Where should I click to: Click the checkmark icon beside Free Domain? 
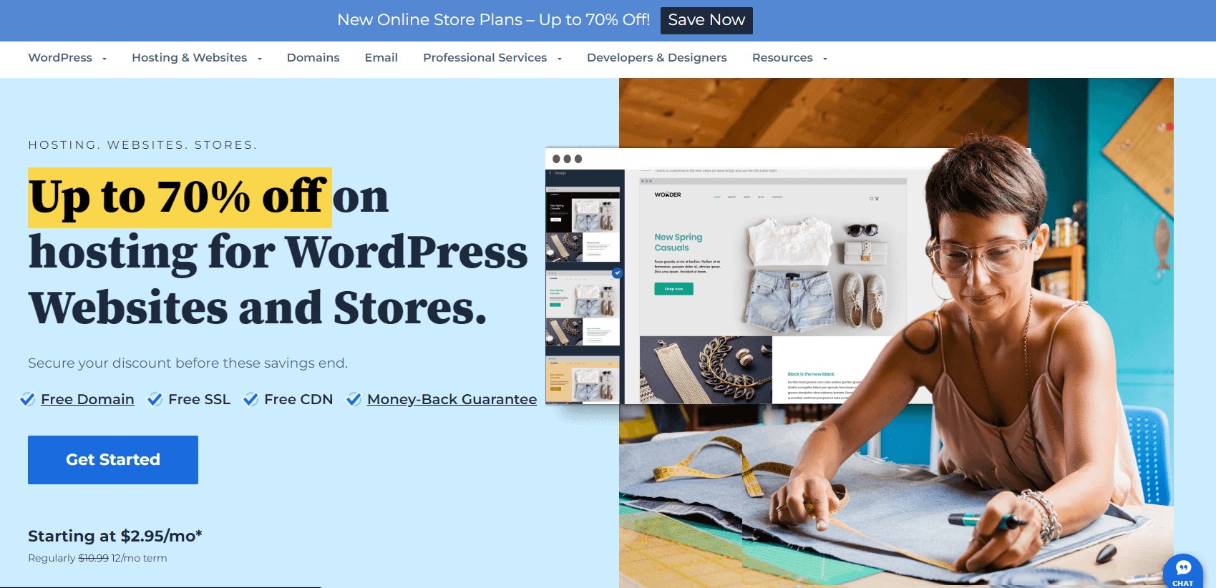coord(27,399)
